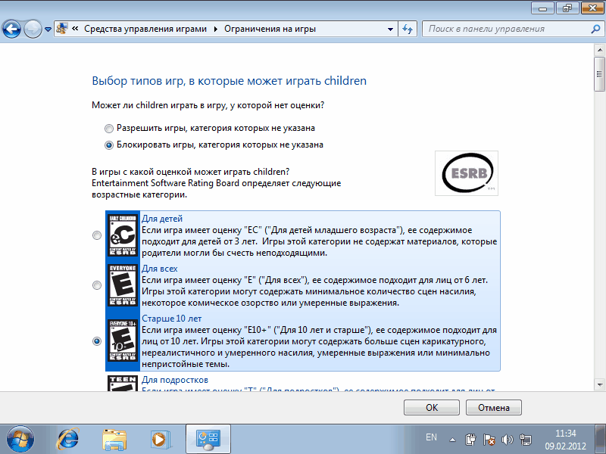Open the recent pages dropdown arrow
Viewport: 606px width, 454px height.
(x=48, y=30)
